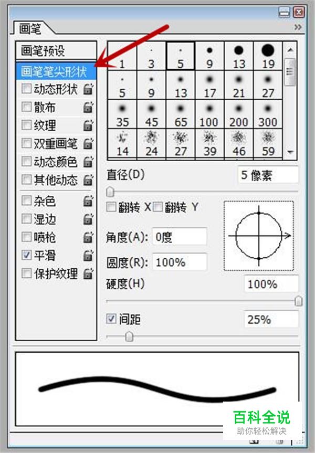This screenshot has height=453, width=315.
Task: Click the 间距 spacing slider handle
Action: 130,336
